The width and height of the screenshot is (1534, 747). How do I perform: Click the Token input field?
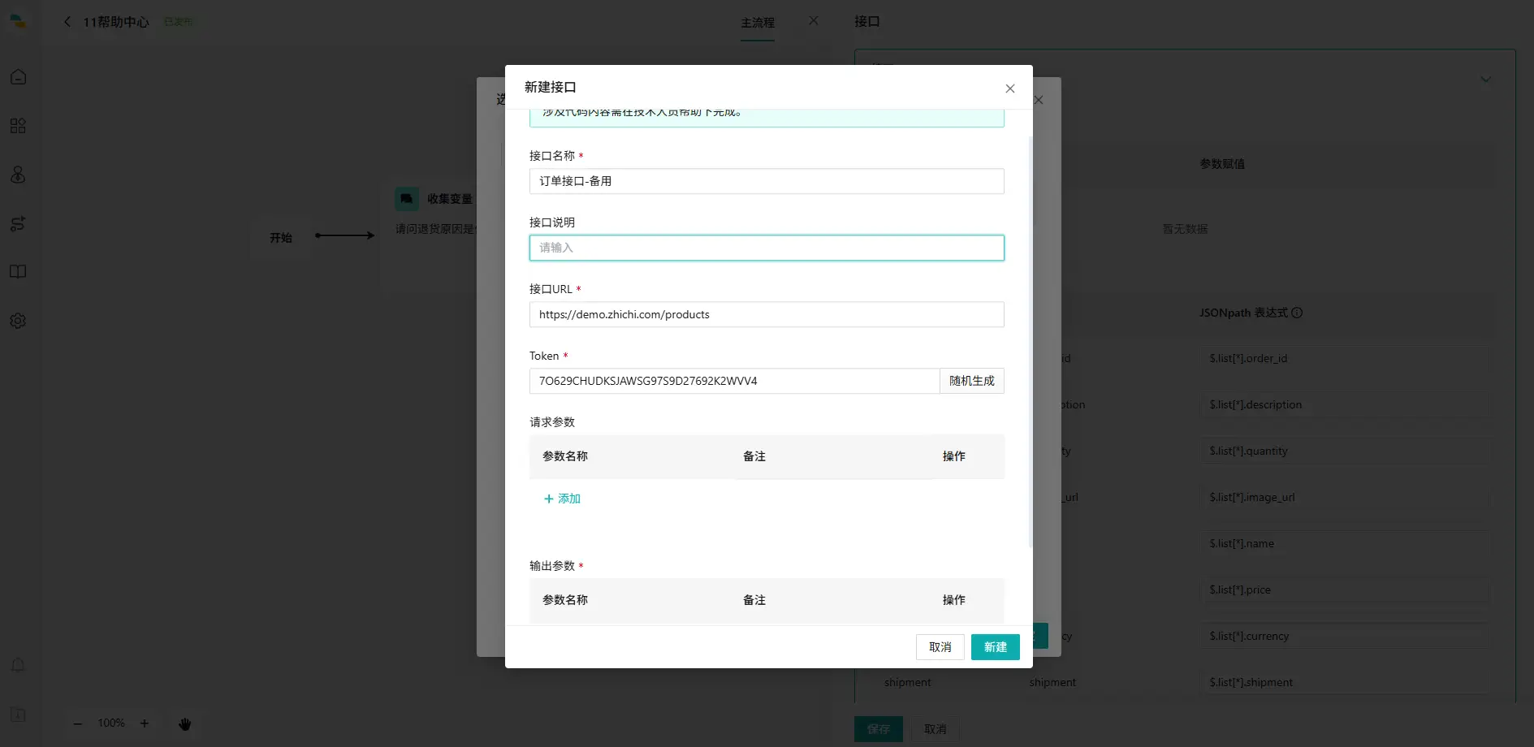pyautogui.click(x=734, y=381)
